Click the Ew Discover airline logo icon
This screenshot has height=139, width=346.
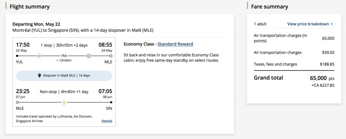pos(89,56)
